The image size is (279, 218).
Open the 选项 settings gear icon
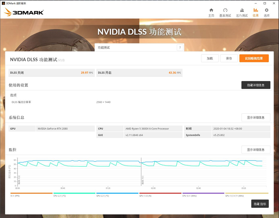[266, 11]
